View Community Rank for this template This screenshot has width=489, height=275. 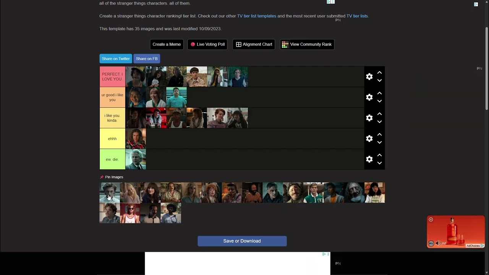pos(307,44)
